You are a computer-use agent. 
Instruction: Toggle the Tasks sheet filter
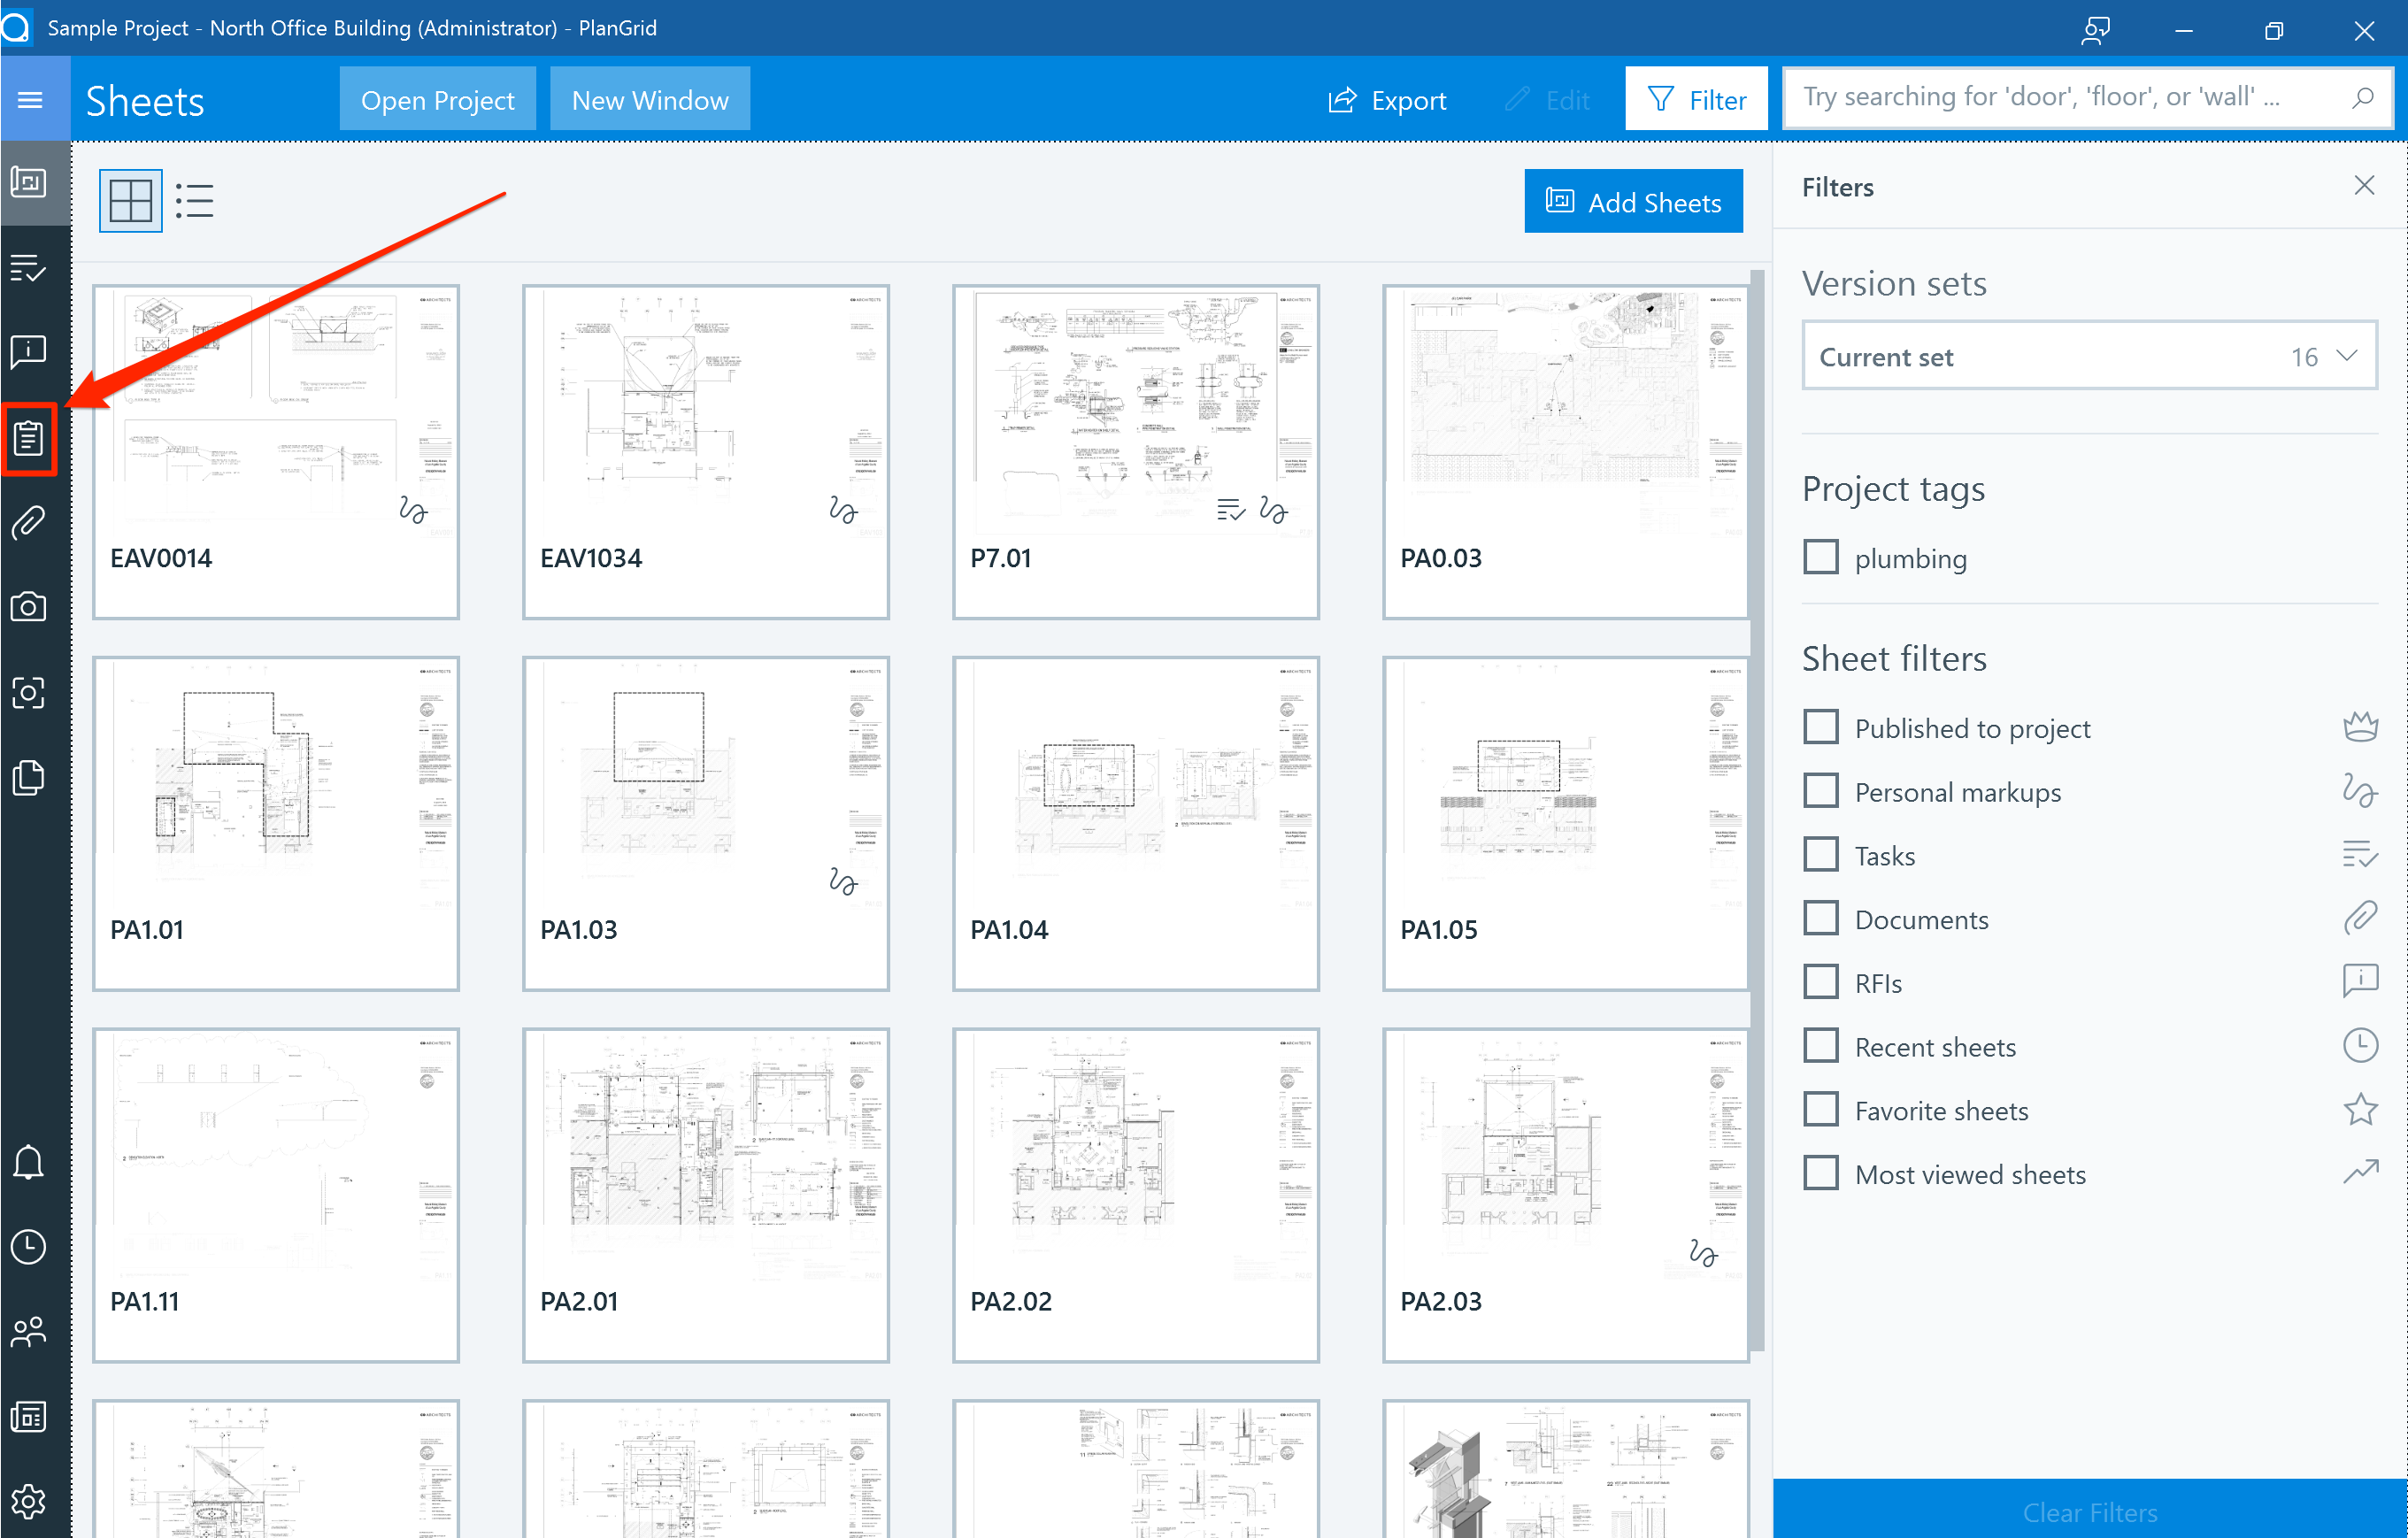[1821, 855]
